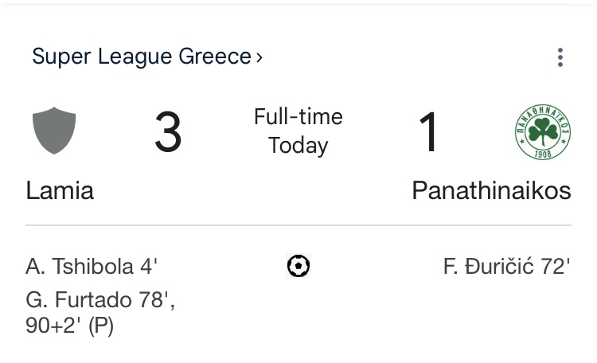Open the Panathinaikos team name
597x363 pixels.
click(491, 191)
